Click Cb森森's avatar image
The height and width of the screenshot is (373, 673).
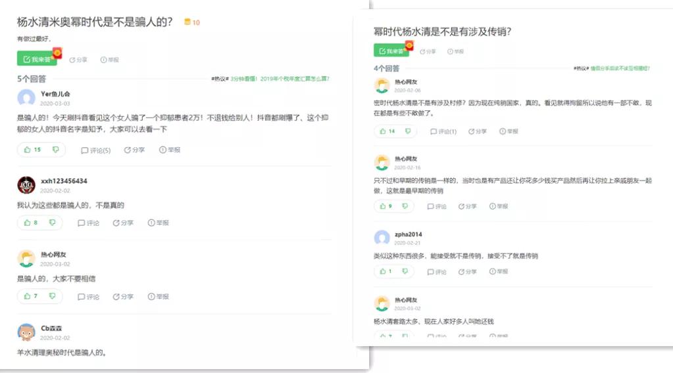pyautogui.click(x=26, y=332)
